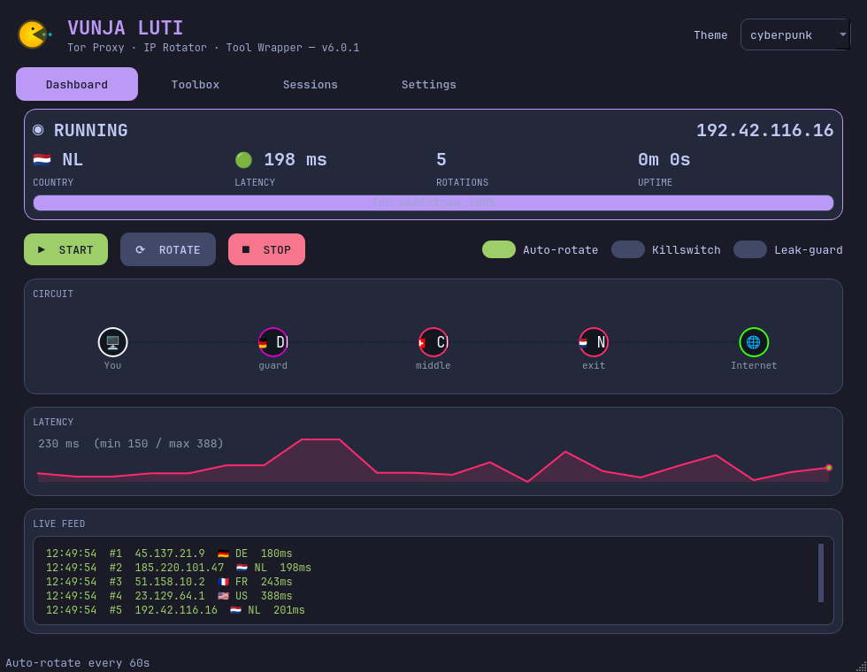Click the Dutch flag in feed row #5

(236, 610)
